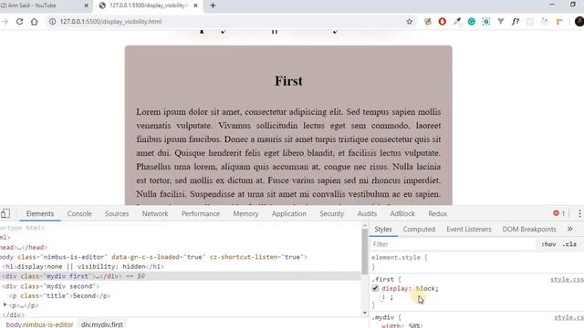Toggle the DevTools device toolbar icon

pos(5,213)
